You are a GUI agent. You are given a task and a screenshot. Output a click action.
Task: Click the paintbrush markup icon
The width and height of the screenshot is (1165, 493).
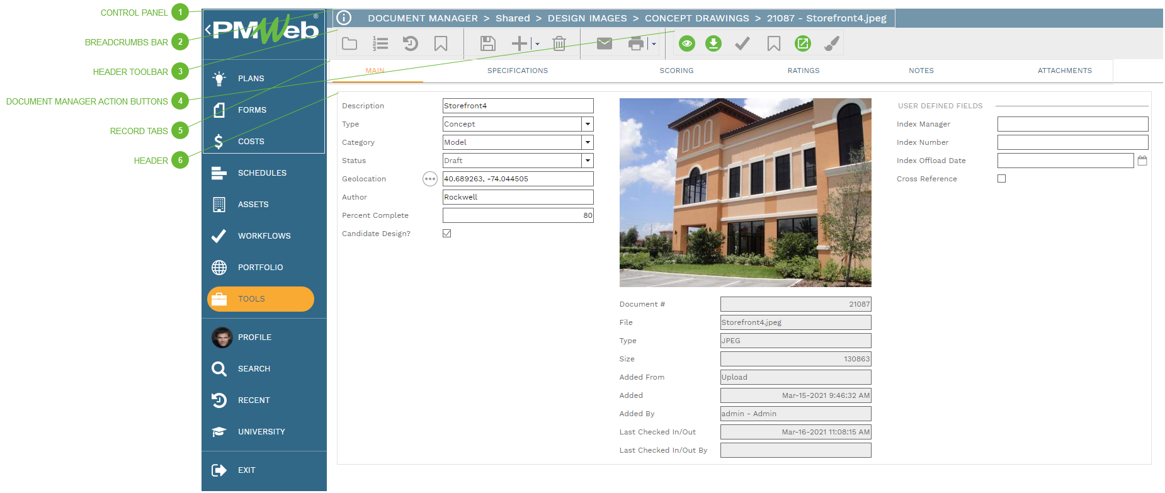pos(831,43)
